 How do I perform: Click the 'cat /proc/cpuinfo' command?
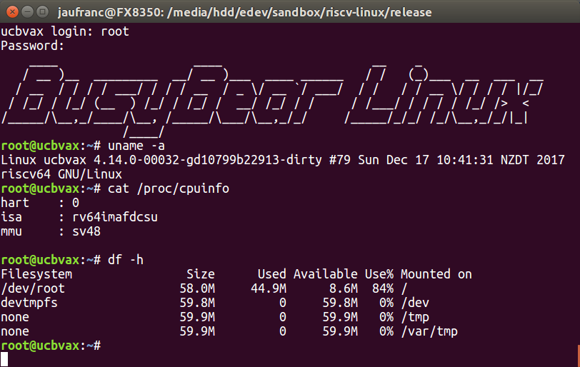[169, 188]
